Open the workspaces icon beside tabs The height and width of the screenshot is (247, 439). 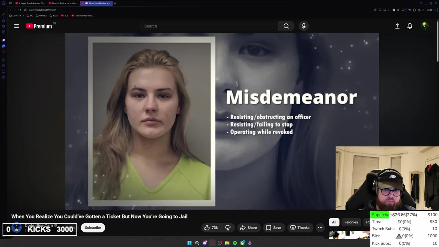click(x=11, y=3)
